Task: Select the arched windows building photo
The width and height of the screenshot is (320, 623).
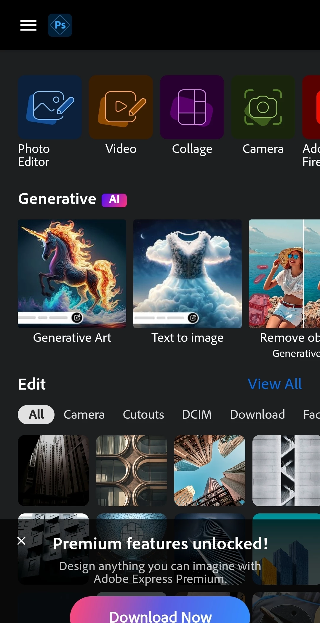Action: pyautogui.click(x=132, y=471)
